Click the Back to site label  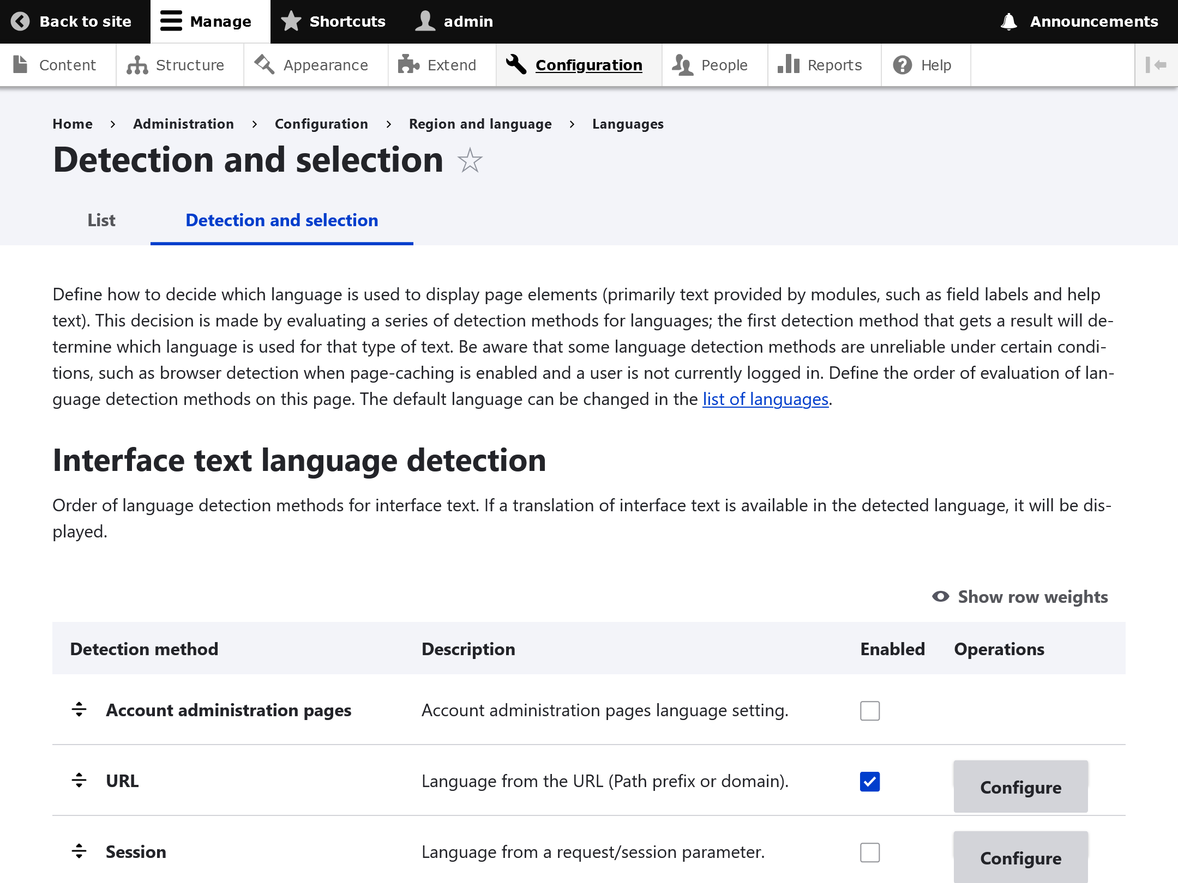(86, 22)
